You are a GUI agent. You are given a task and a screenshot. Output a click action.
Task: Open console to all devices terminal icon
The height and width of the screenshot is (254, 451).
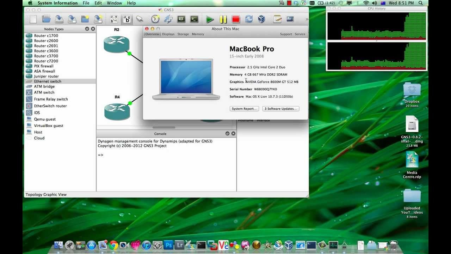coord(194,19)
